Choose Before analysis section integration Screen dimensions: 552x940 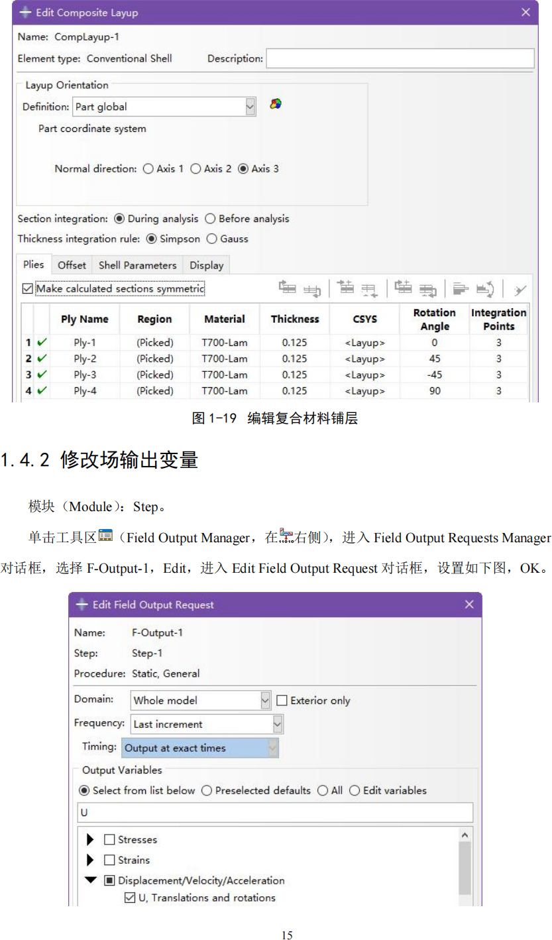(x=210, y=219)
